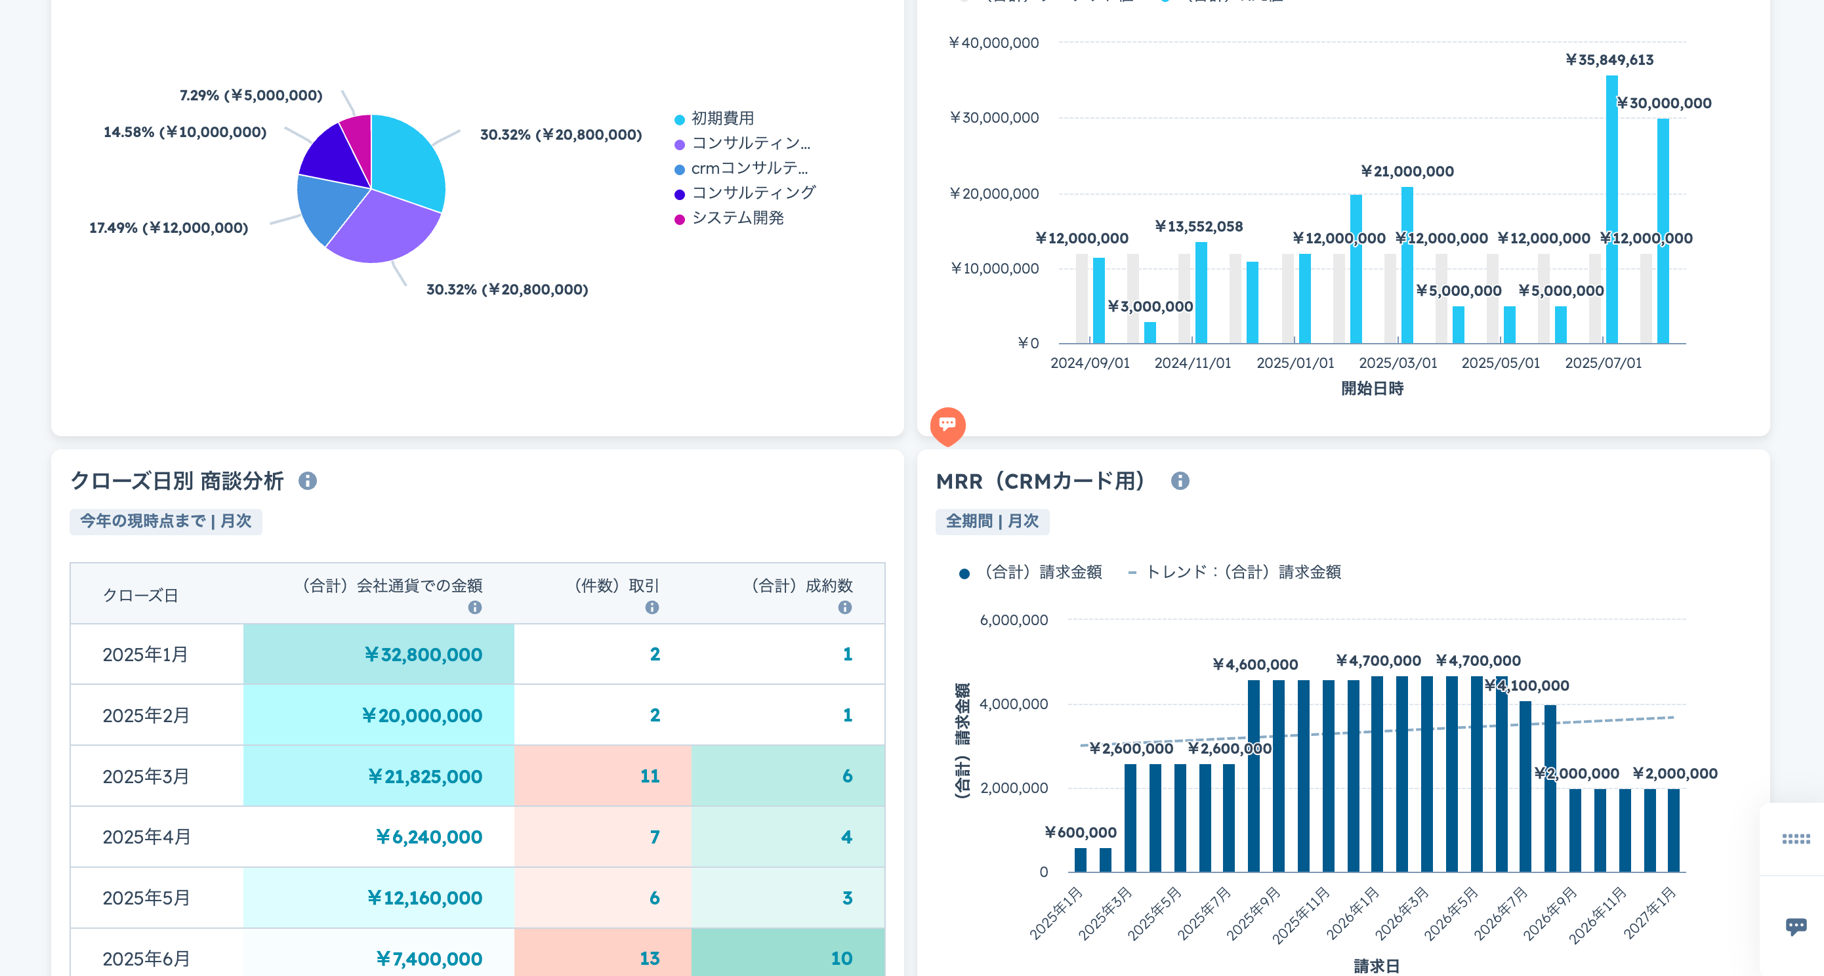The image size is (1824, 976).
Task: Toggle トレンド:(合計)請求金額 trend line legend
Action: tap(1242, 572)
